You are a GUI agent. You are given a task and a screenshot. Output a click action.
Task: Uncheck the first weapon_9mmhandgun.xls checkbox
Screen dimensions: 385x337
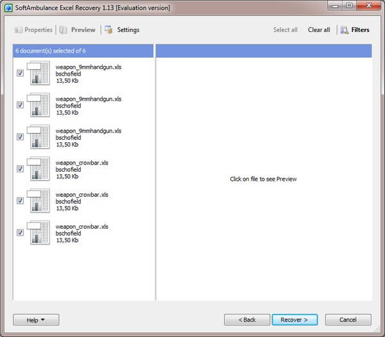(x=21, y=73)
